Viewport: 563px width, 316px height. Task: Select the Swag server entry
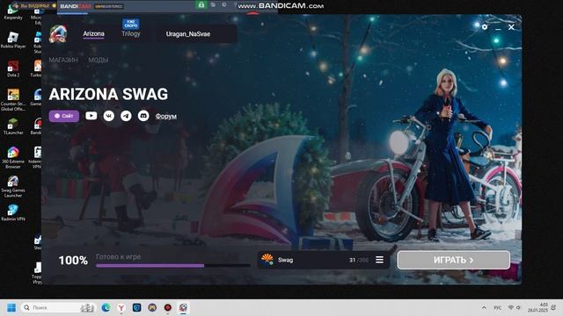(324, 260)
